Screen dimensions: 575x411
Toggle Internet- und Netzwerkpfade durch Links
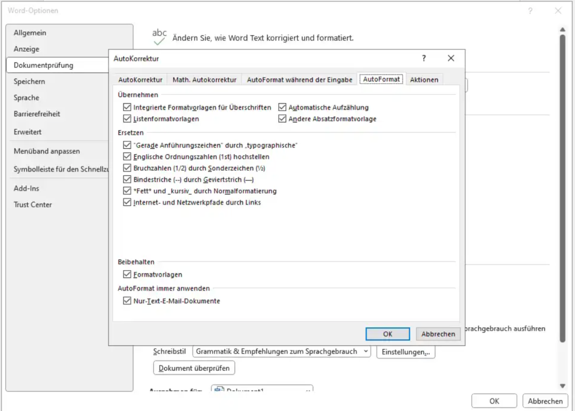tap(126, 203)
